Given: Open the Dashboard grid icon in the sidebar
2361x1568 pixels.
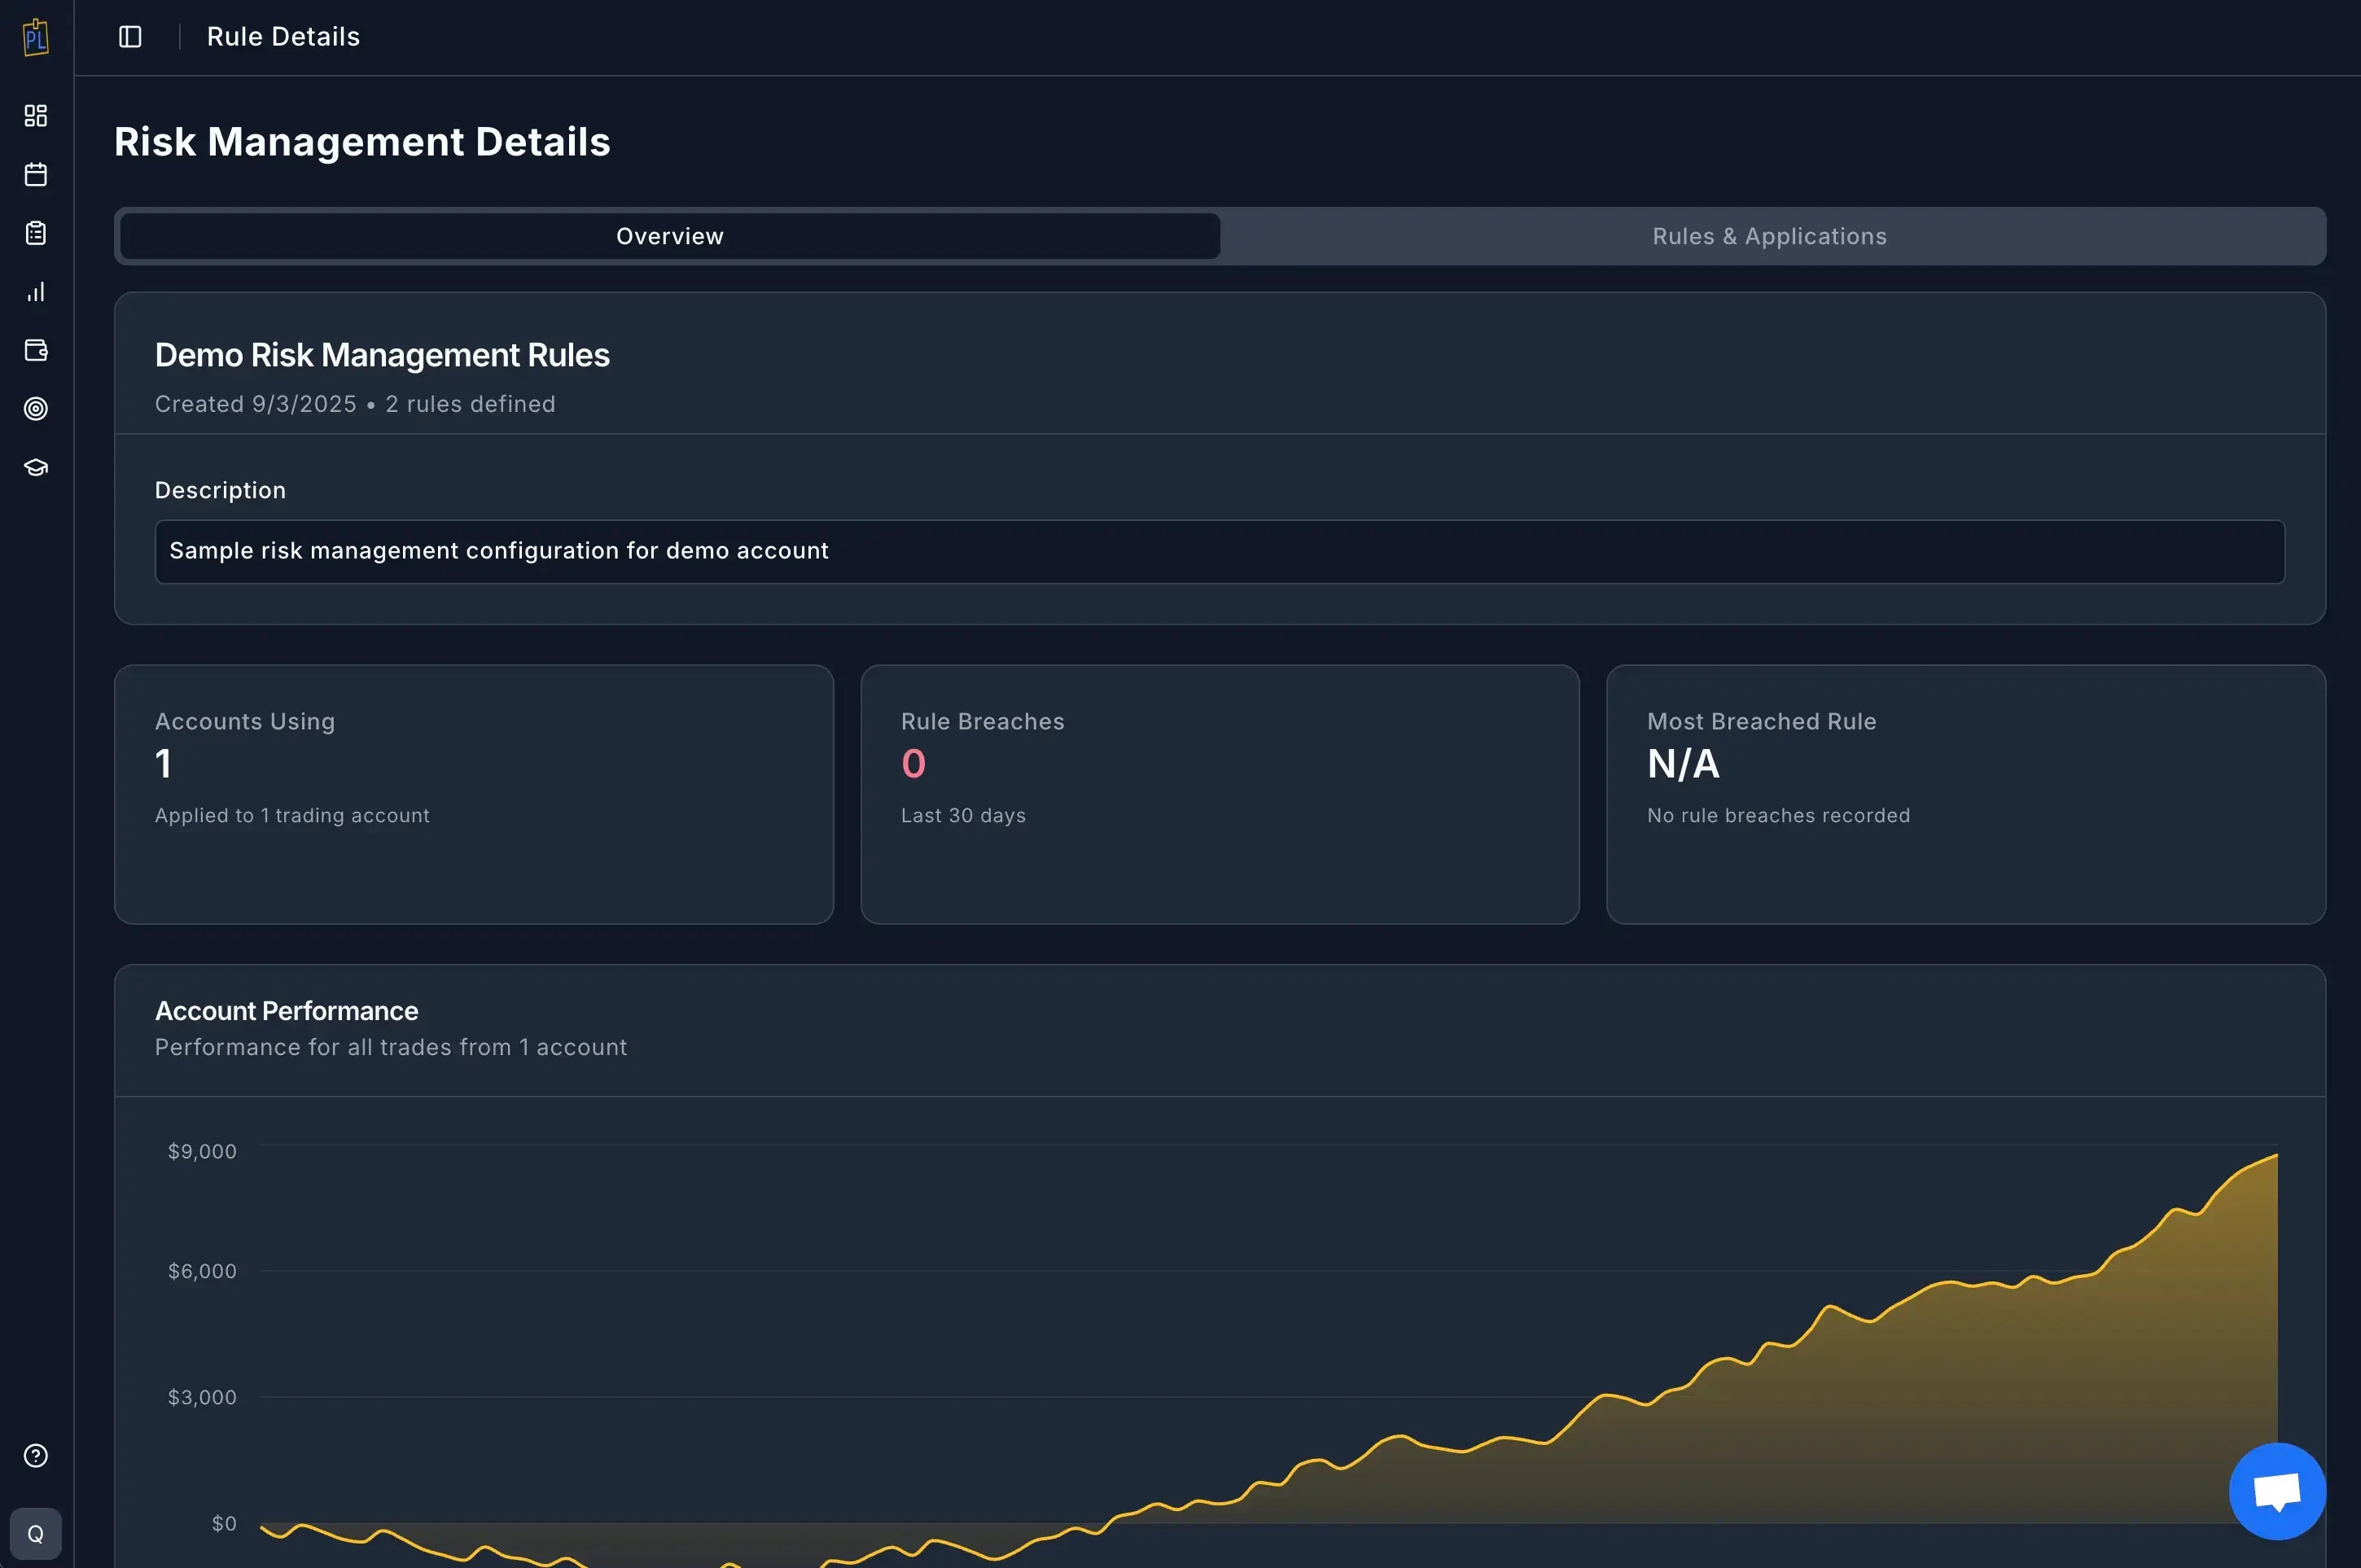Looking at the screenshot, I should click(x=36, y=116).
